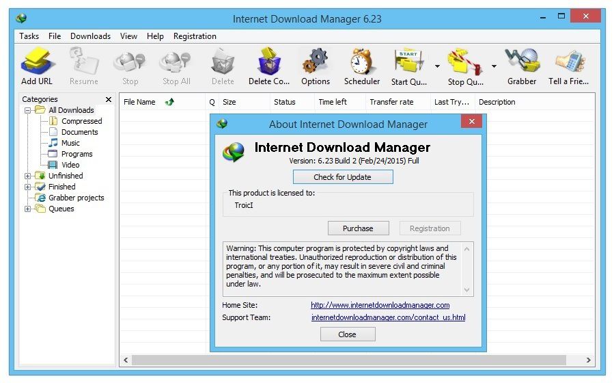Viewport: 614px width, 383px height.
Task: Open the Support Team contact link
Action: tap(388, 317)
